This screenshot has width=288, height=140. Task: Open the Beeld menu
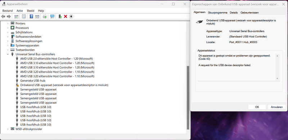tap(31, 11)
